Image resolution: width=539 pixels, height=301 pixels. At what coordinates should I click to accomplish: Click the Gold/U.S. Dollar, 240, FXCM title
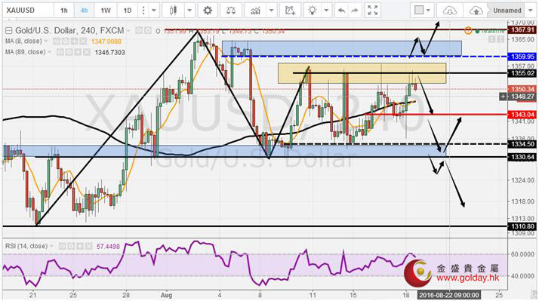point(69,31)
